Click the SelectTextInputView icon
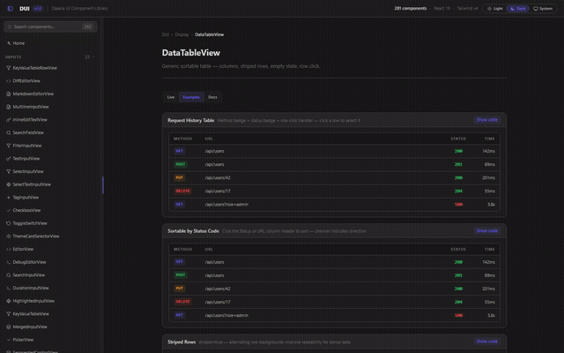The width and height of the screenshot is (564, 353). [x=8, y=184]
